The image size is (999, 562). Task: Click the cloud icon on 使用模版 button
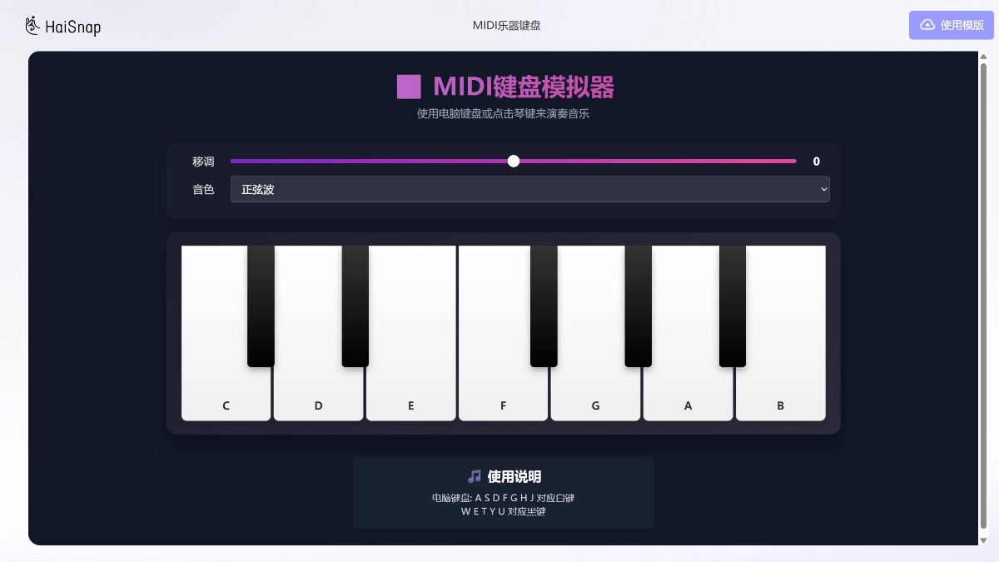pyautogui.click(x=927, y=24)
